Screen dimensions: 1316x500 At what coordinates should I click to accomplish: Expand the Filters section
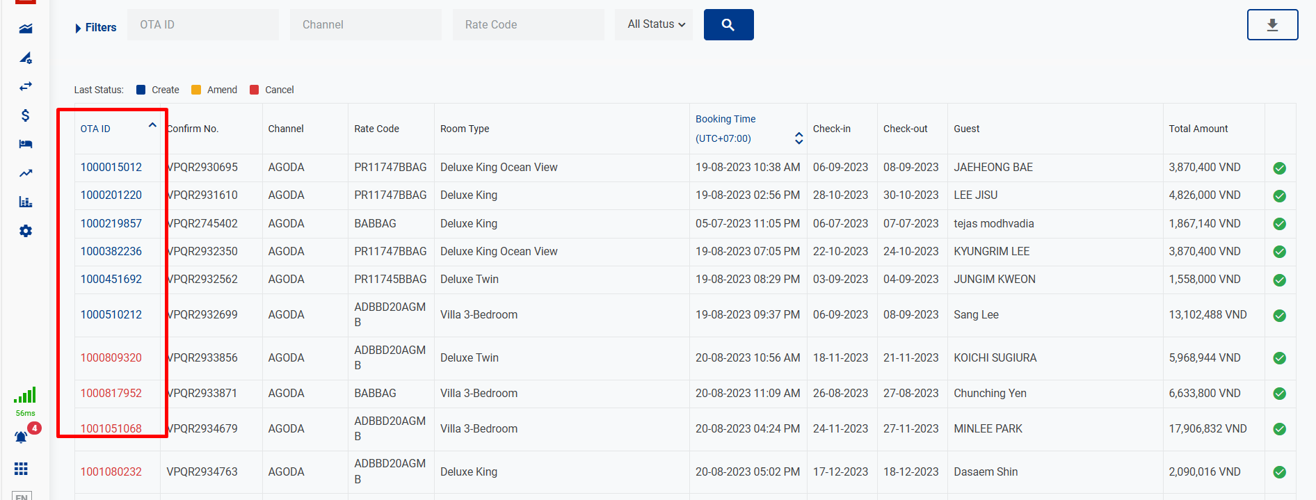[95, 28]
